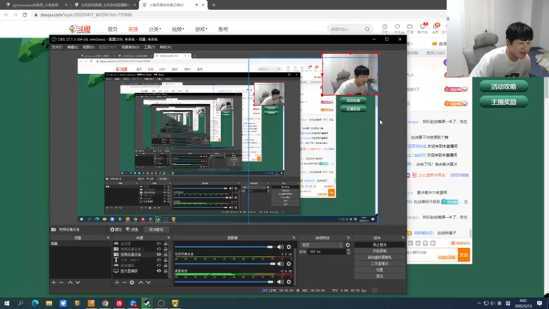Enable 工作室模式 in OBS controls
Image resolution: width=549 pixels, height=309 pixels.
[x=379, y=264]
